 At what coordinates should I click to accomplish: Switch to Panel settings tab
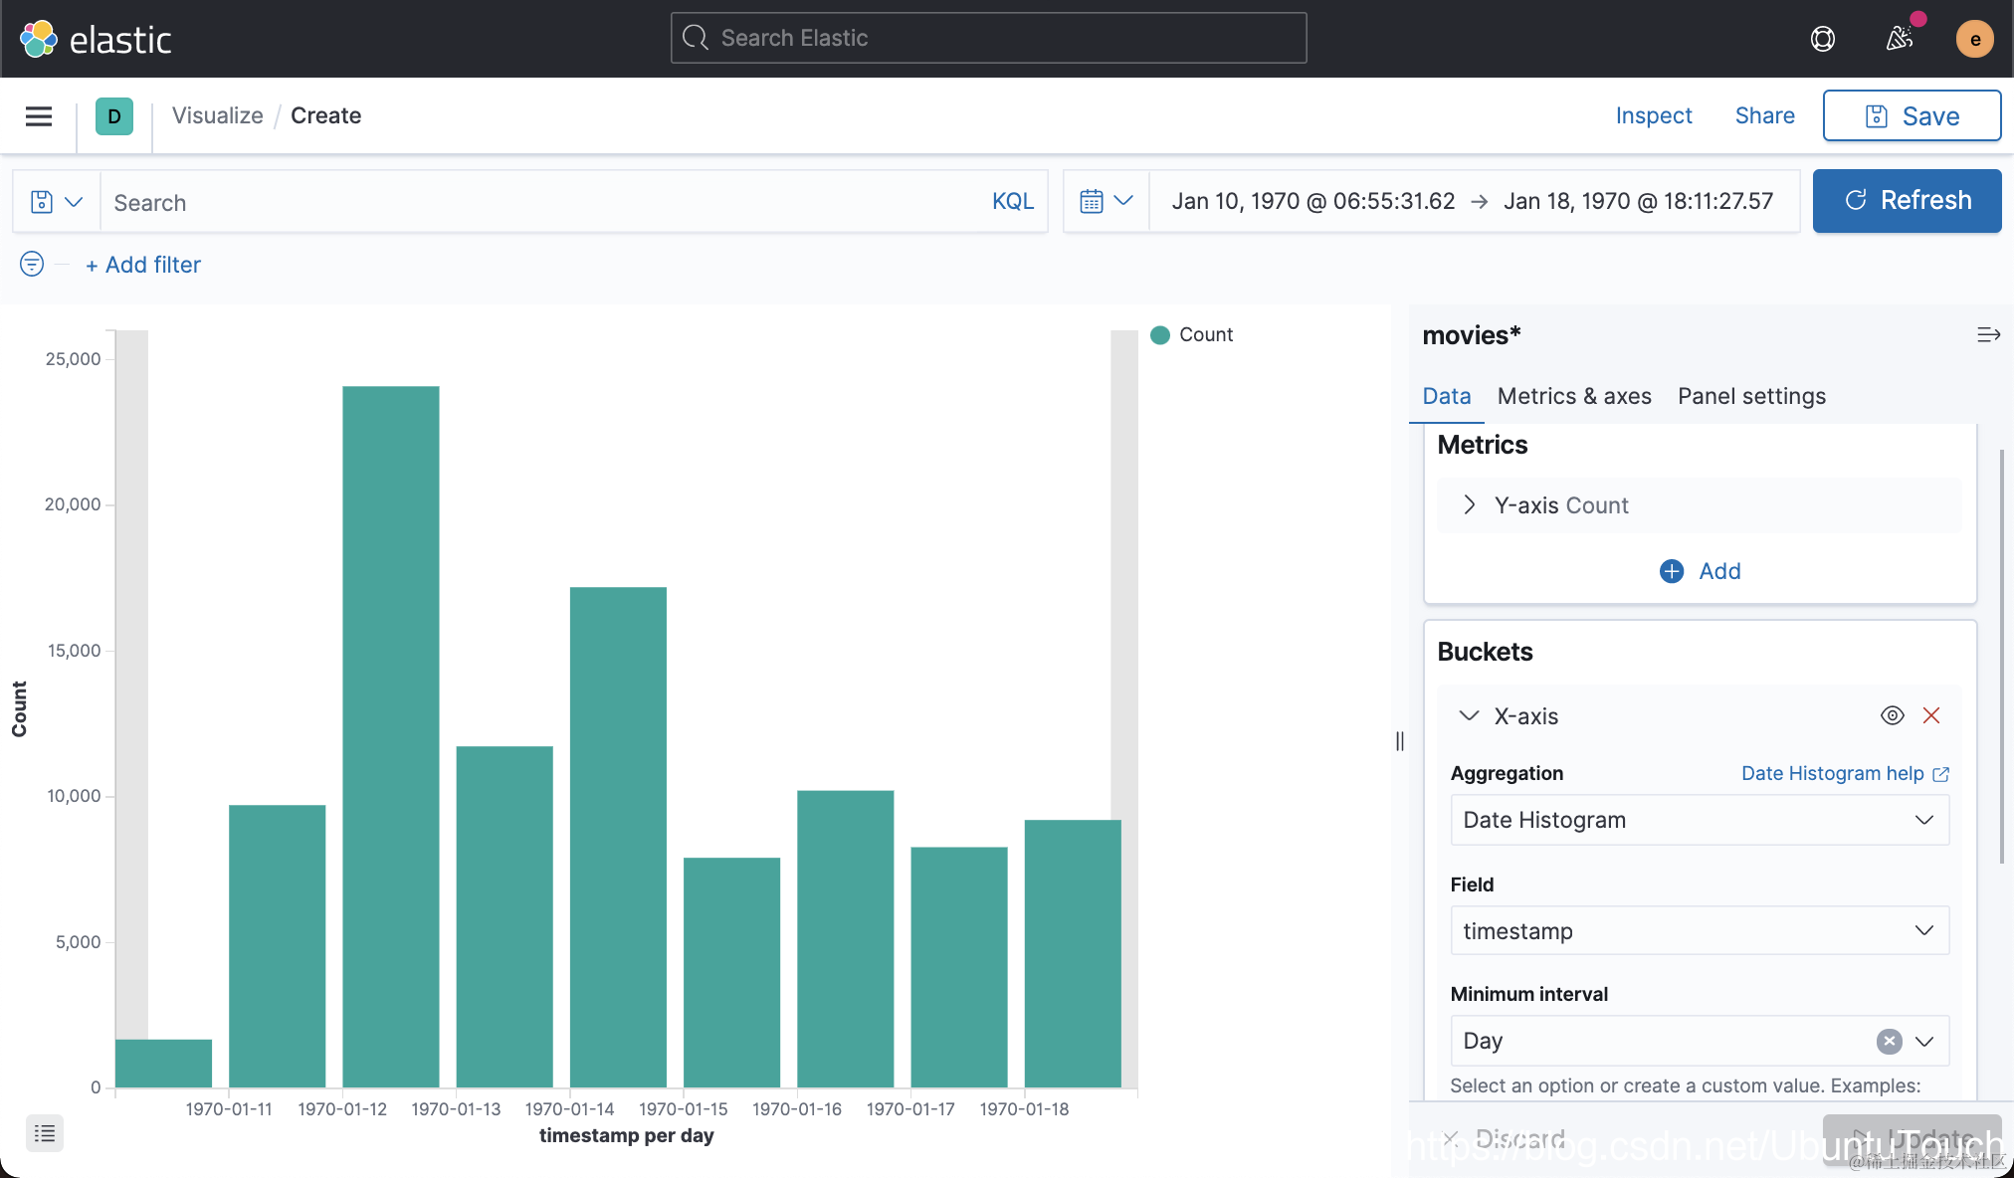(x=1750, y=396)
